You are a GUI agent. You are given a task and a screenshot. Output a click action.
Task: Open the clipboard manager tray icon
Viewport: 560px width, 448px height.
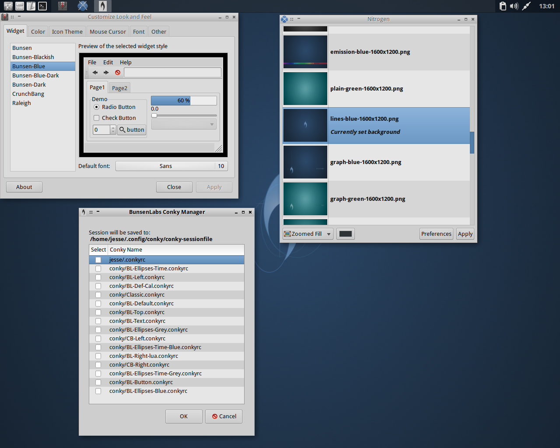pos(503,6)
